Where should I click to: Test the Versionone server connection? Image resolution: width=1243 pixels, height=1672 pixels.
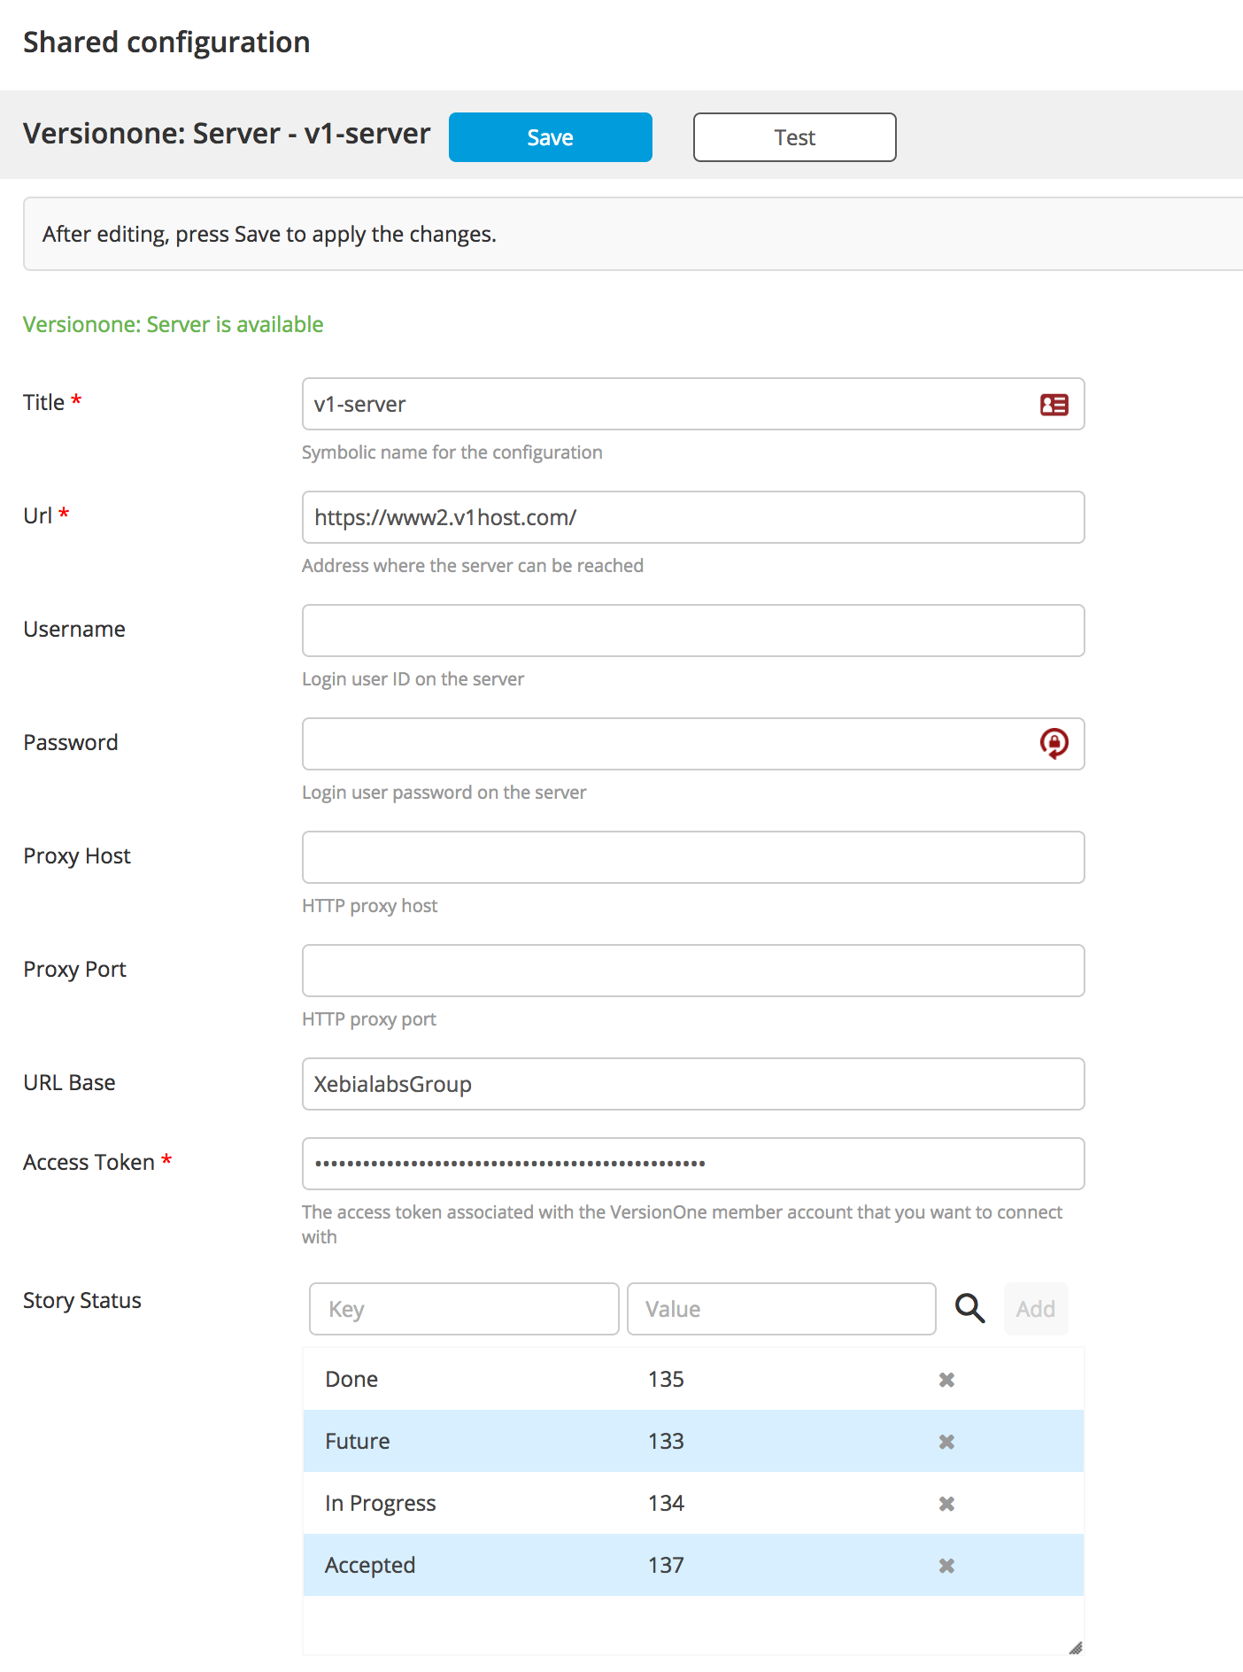click(x=794, y=137)
